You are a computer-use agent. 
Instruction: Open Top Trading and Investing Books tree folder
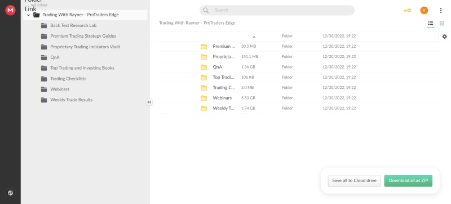(x=82, y=68)
